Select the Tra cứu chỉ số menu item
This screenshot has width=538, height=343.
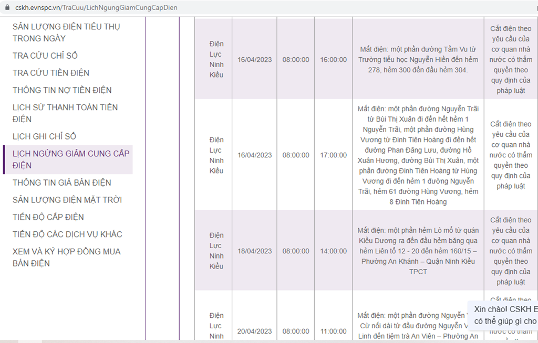click(x=45, y=56)
